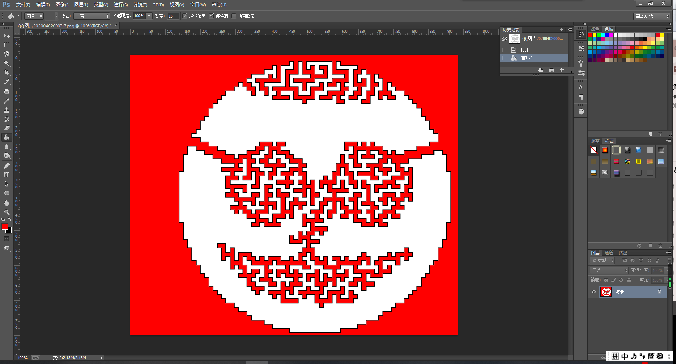Screen dimensions: 676x364
Task: Select the Magic Wand tool
Action: [7, 63]
